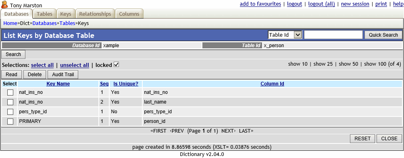Image resolution: width=404 pixels, height=158 pixels.
Task: Click the xample Database Id value
Action: pyautogui.click(x=111, y=46)
